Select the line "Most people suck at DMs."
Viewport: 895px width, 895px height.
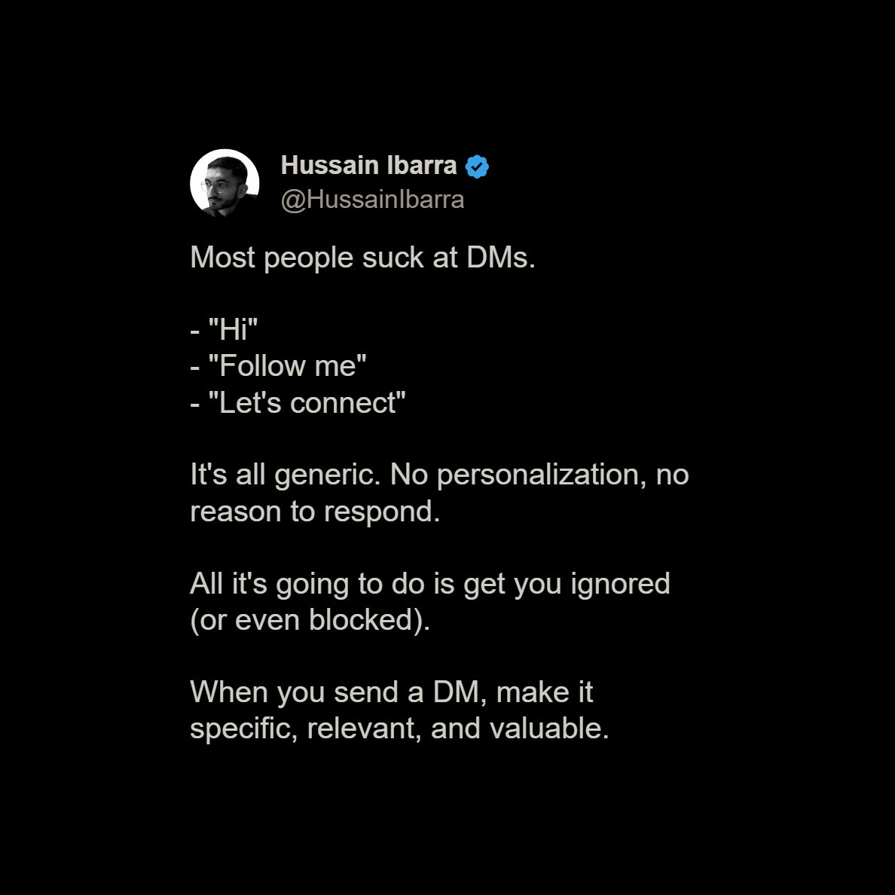click(362, 258)
